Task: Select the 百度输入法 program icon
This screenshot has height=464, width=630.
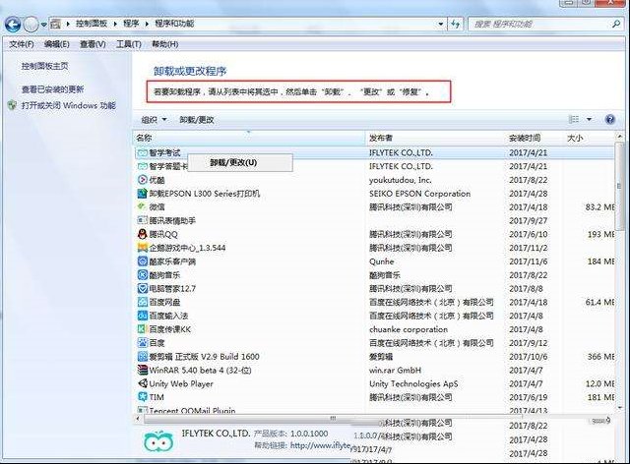Action: click(143, 316)
